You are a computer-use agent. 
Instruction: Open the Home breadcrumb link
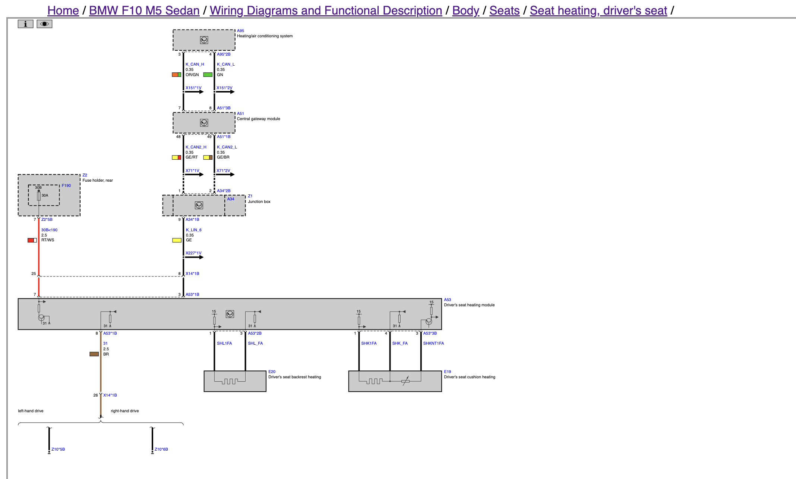[63, 10]
